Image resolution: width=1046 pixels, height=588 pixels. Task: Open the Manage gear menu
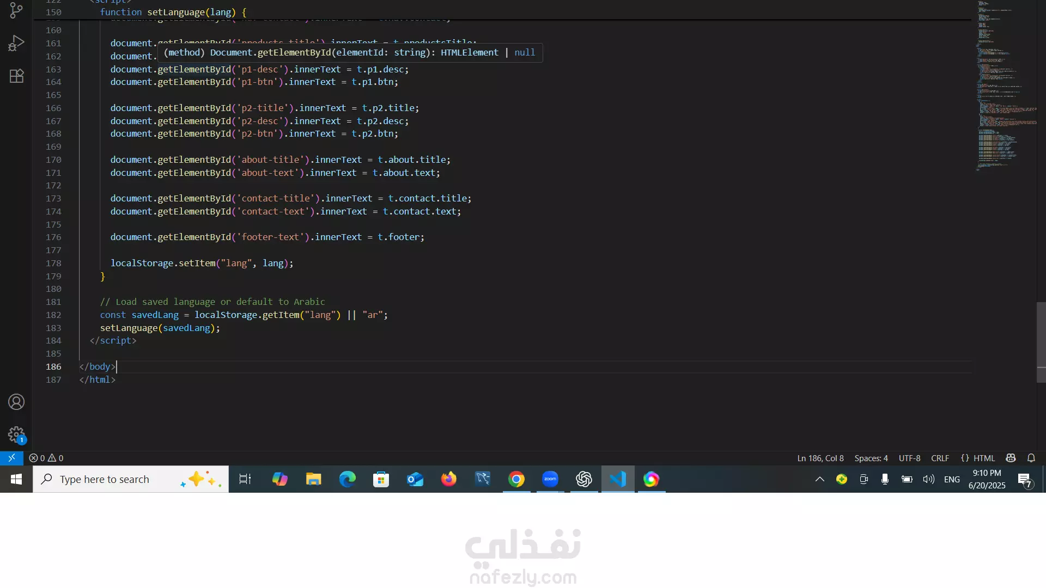[x=16, y=434]
